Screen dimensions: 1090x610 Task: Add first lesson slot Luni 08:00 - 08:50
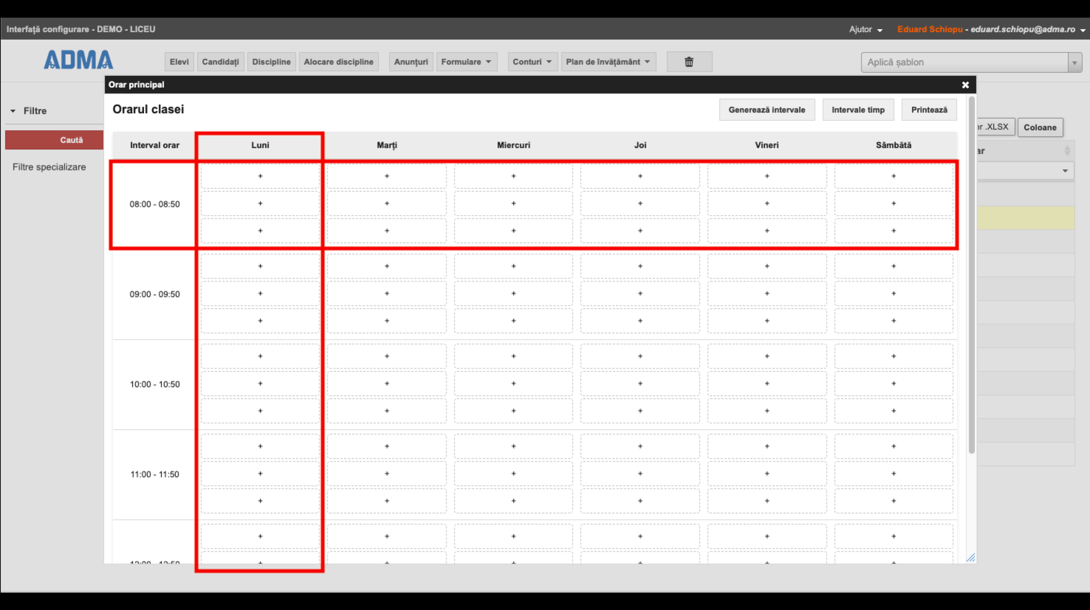(260, 176)
